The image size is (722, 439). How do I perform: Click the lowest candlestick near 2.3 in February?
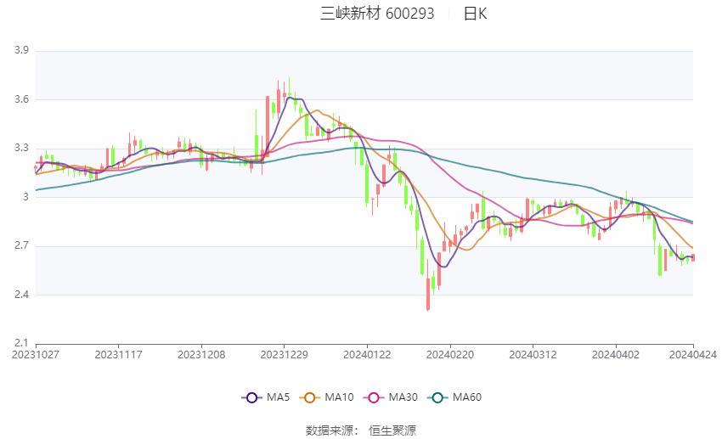(428, 294)
